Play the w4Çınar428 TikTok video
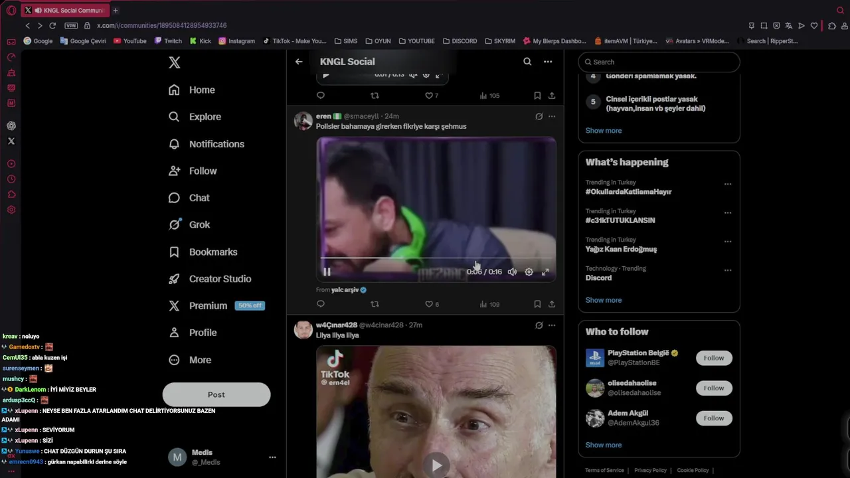 point(436,465)
